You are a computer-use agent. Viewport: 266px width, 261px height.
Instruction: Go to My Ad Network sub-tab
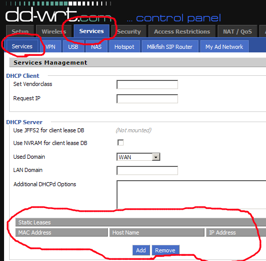click(x=224, y=46)
